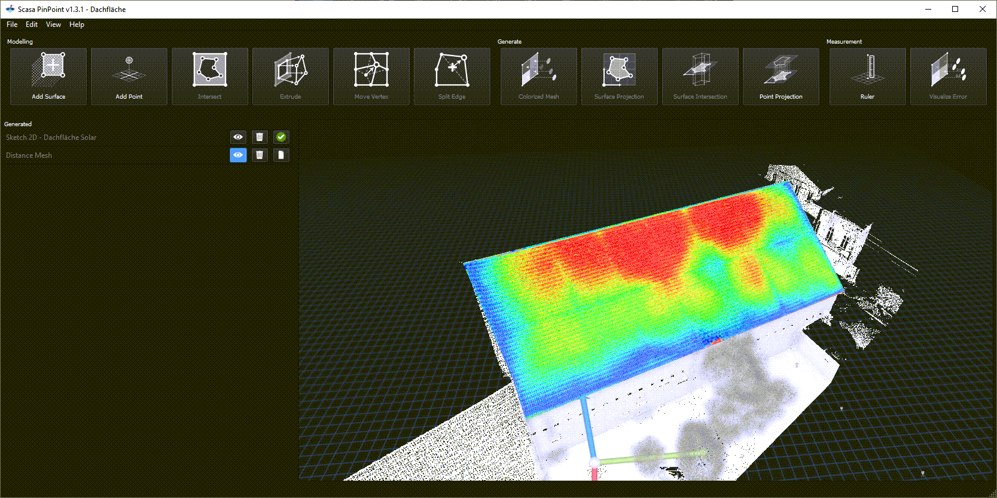This screenshot has width=997, height=498.
Task: Open the Edit menu
Action: (32, 25)
